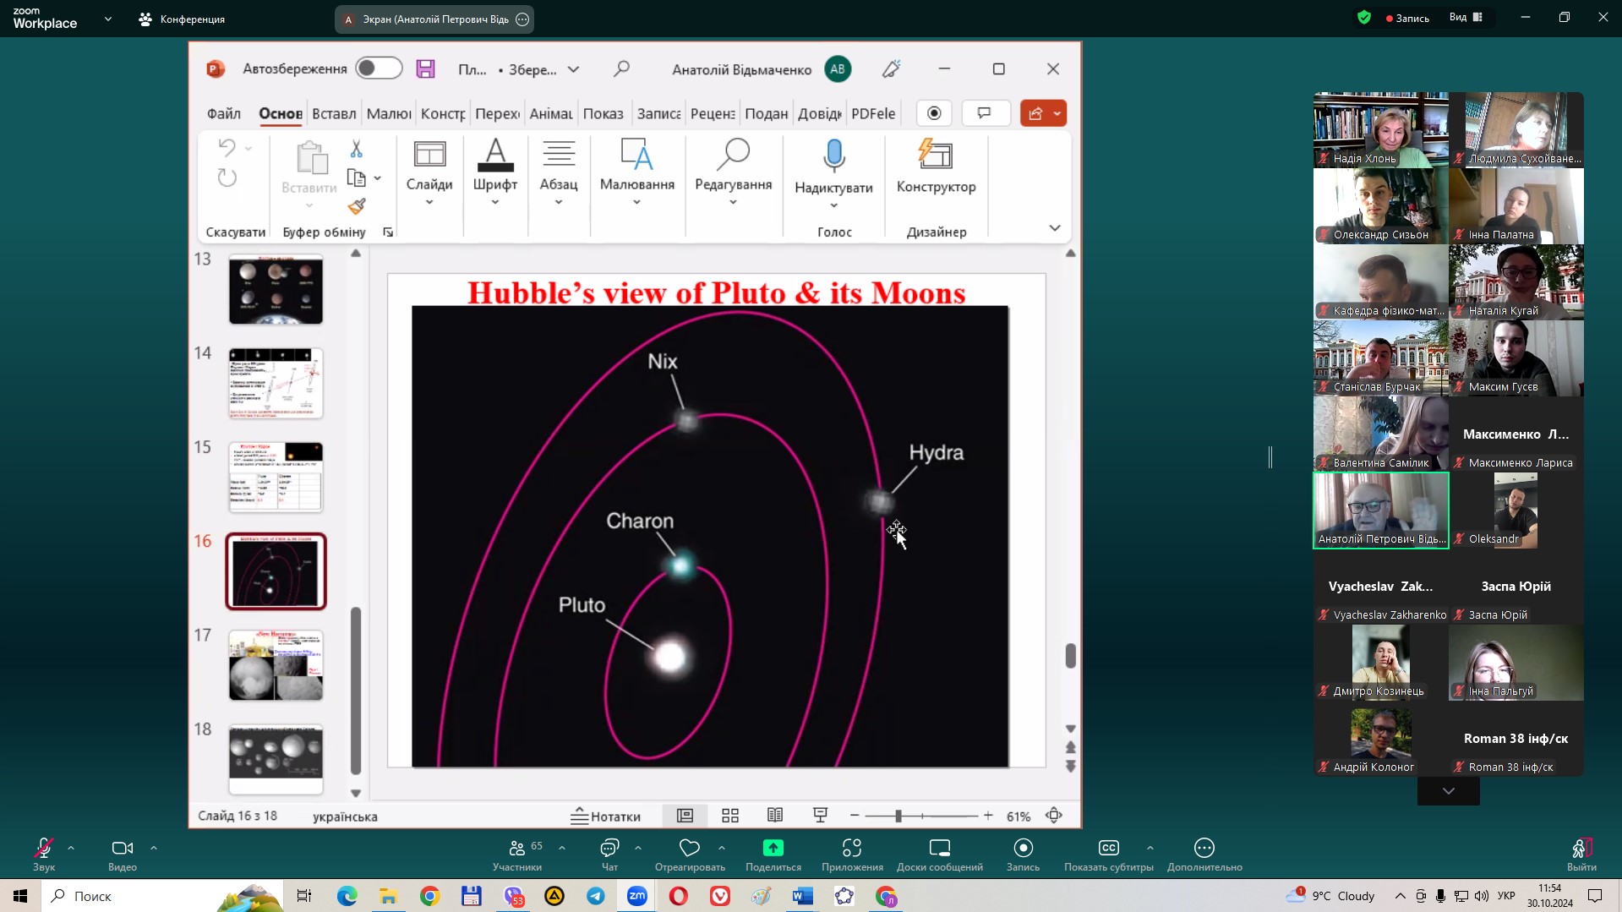
Task: Click the red Share dropdown button
Action: click(x=1043, y=113)
